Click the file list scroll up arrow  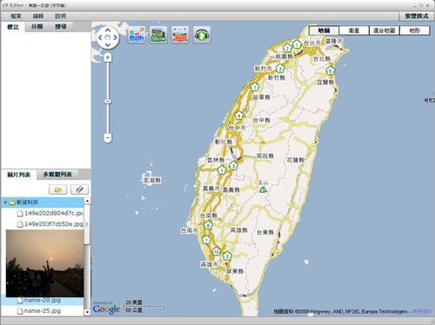(87, 201)
